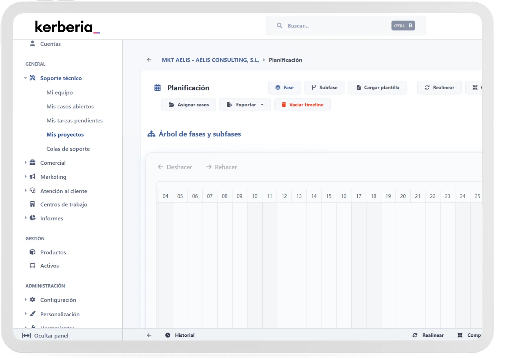The image size is (528, 358).
Task: Click the Centros de trabajo building icon
Action: point(32,204)
